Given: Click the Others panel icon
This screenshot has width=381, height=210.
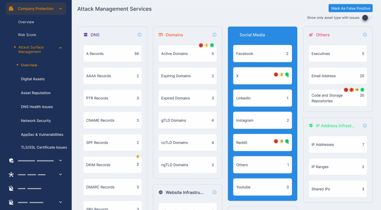Looking at the screenshot, I should tap(311, 35).
